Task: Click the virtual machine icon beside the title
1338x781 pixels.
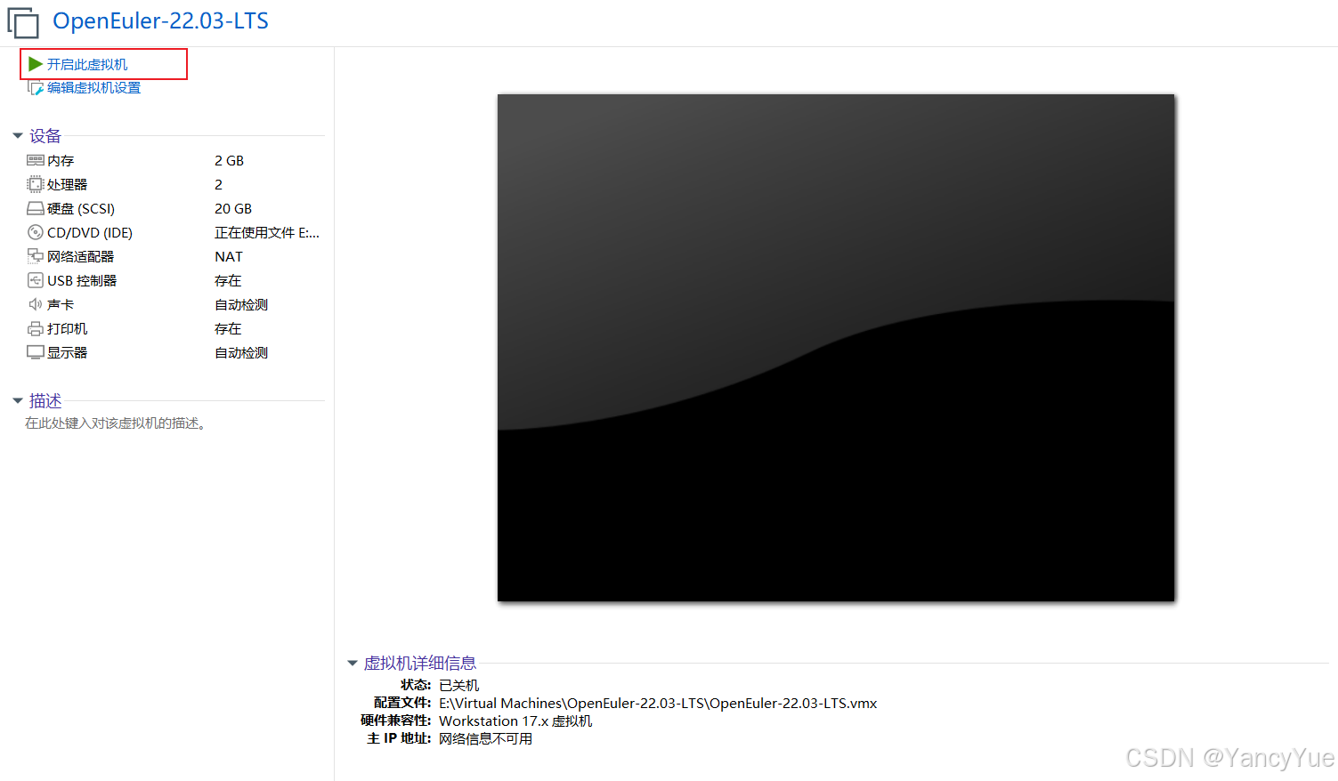Action: coord(23,22)
